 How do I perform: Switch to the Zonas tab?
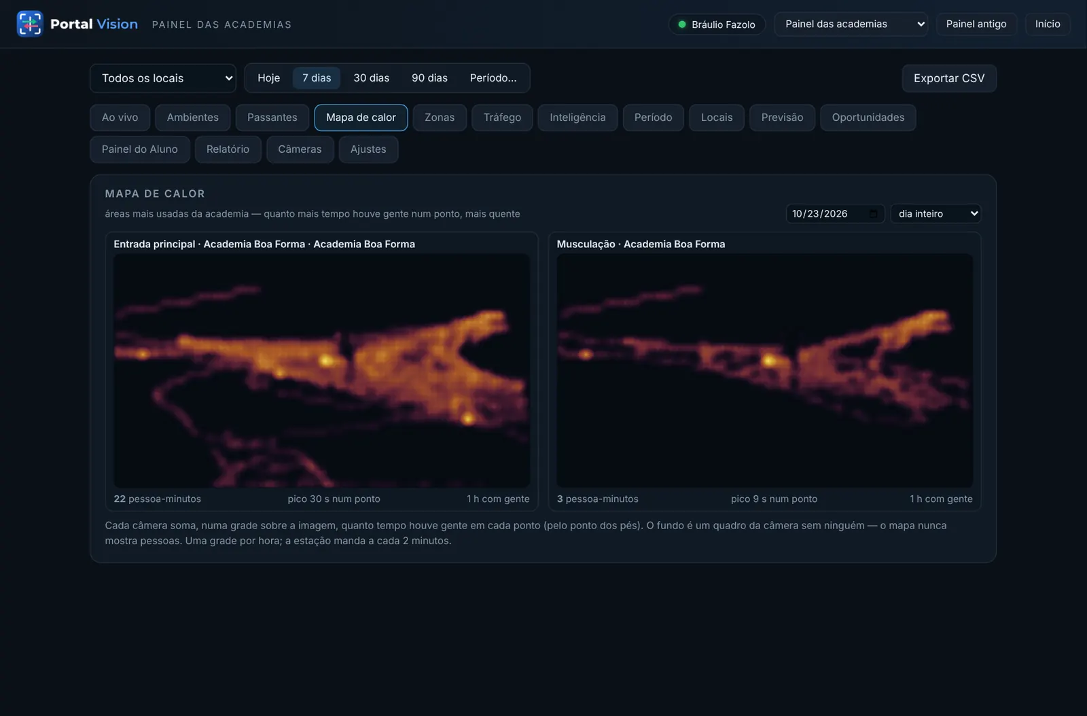coord(440,118)
